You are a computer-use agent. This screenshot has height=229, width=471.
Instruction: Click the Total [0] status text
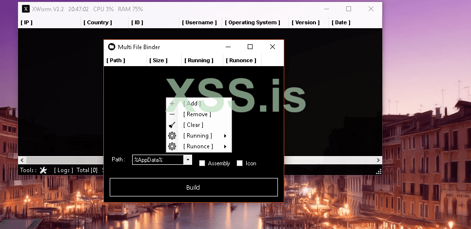coord(87,170)
